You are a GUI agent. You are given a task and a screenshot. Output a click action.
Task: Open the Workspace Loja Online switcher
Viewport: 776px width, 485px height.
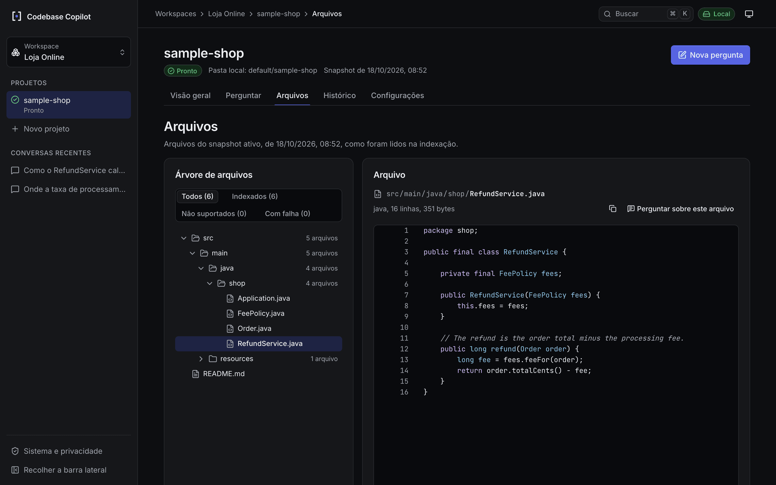pyautogui.click(x=69, y=52)
